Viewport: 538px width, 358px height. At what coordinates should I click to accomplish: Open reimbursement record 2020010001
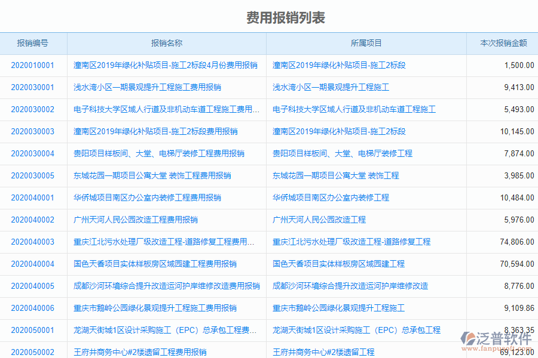(32, 65)
